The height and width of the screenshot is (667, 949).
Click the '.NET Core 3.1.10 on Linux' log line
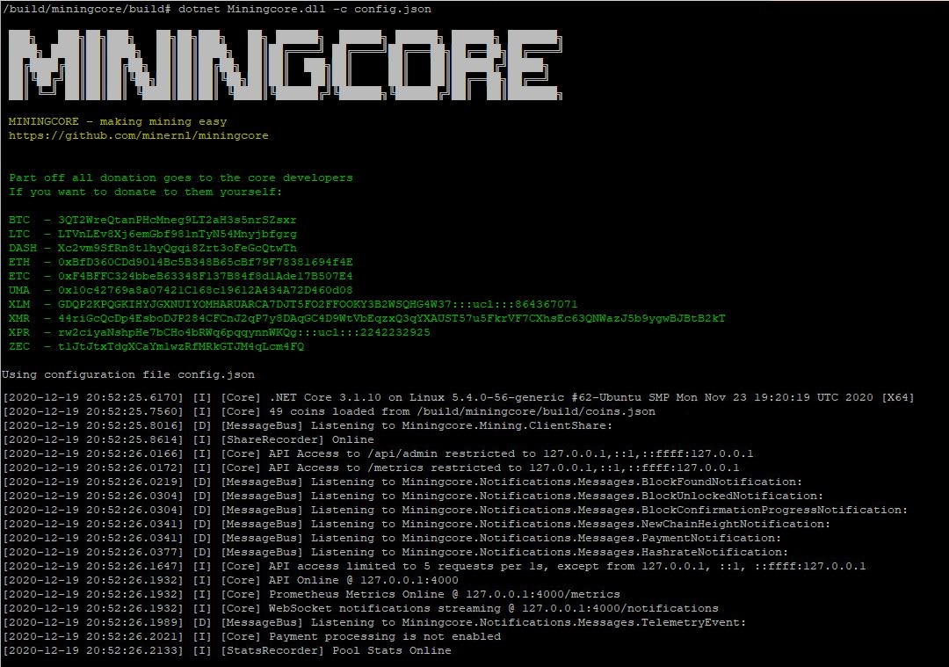click(458, 398)
